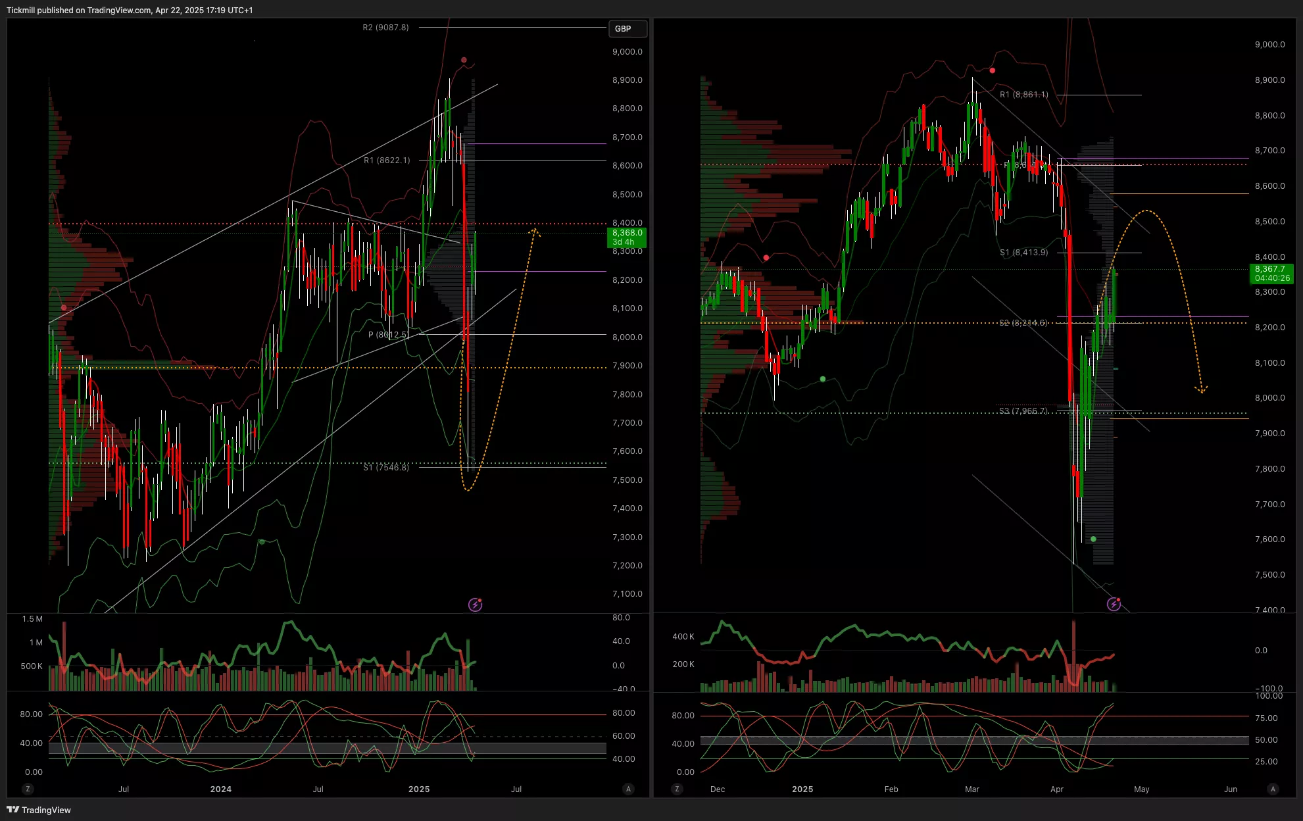
Task: Open the GBP currency dropdown
Action: point(627,29)
